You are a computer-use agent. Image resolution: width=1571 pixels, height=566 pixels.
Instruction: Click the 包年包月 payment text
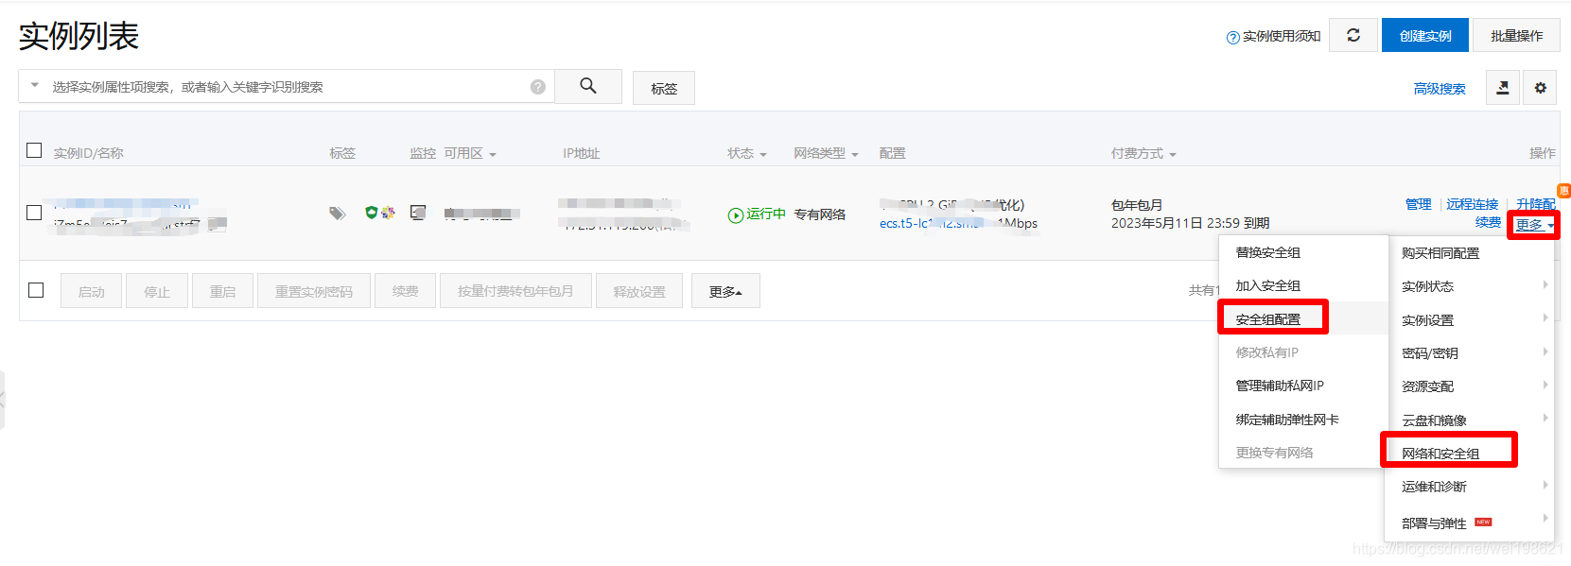pos(1137,205)
